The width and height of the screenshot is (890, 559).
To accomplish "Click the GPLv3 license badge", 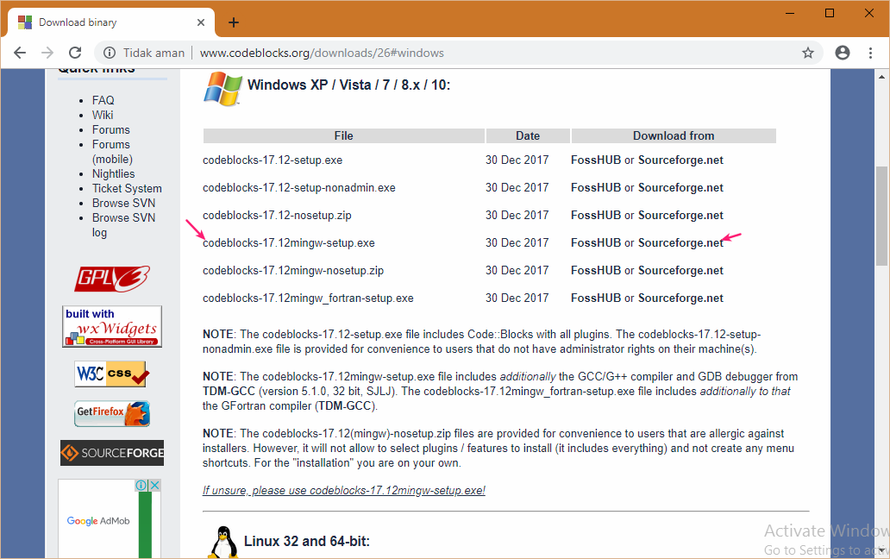I will pyautogui.click(x=111, y=279).
